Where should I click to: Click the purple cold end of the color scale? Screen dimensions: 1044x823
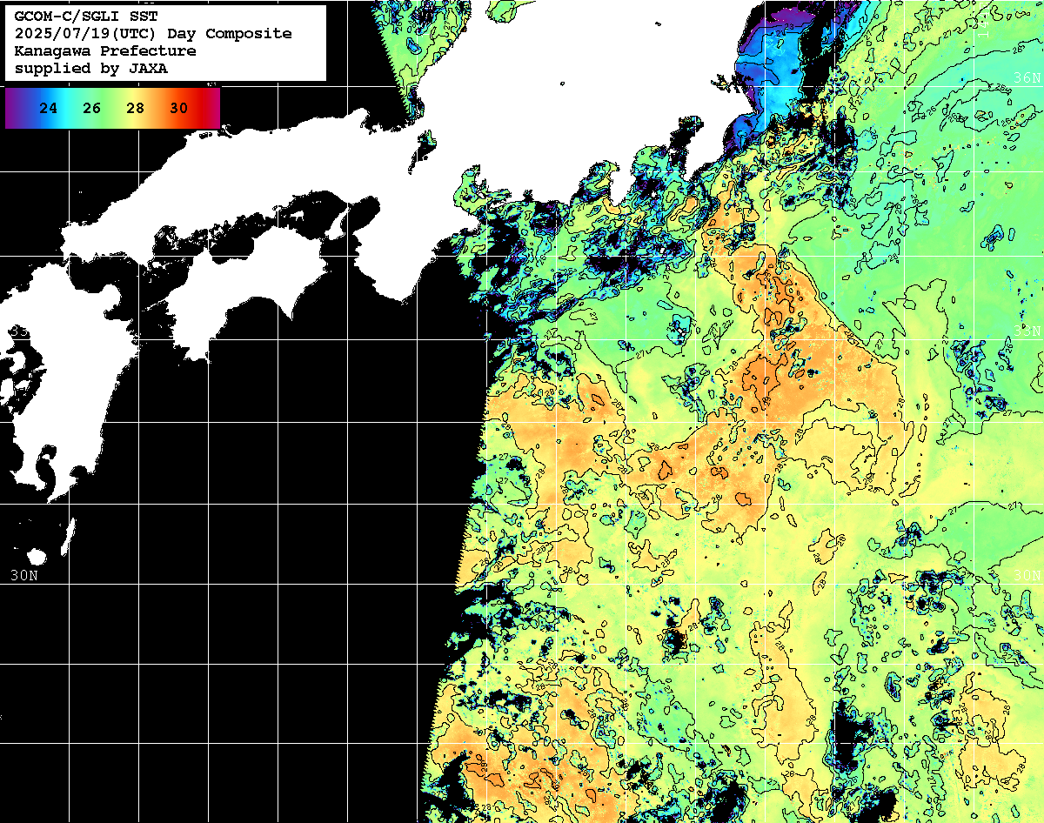[x=12, y=108]
